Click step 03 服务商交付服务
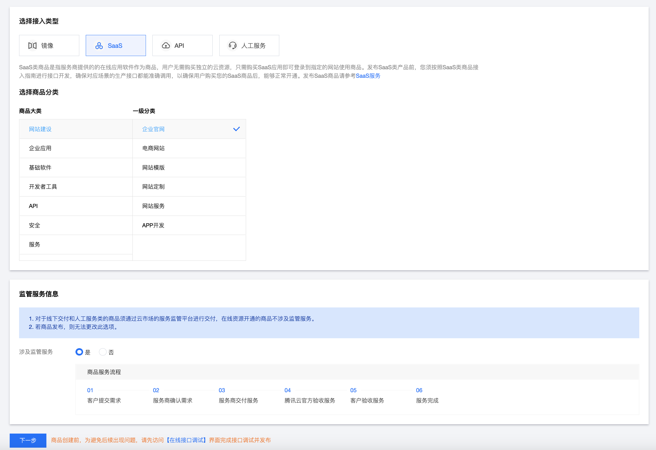 click(238, 395)
